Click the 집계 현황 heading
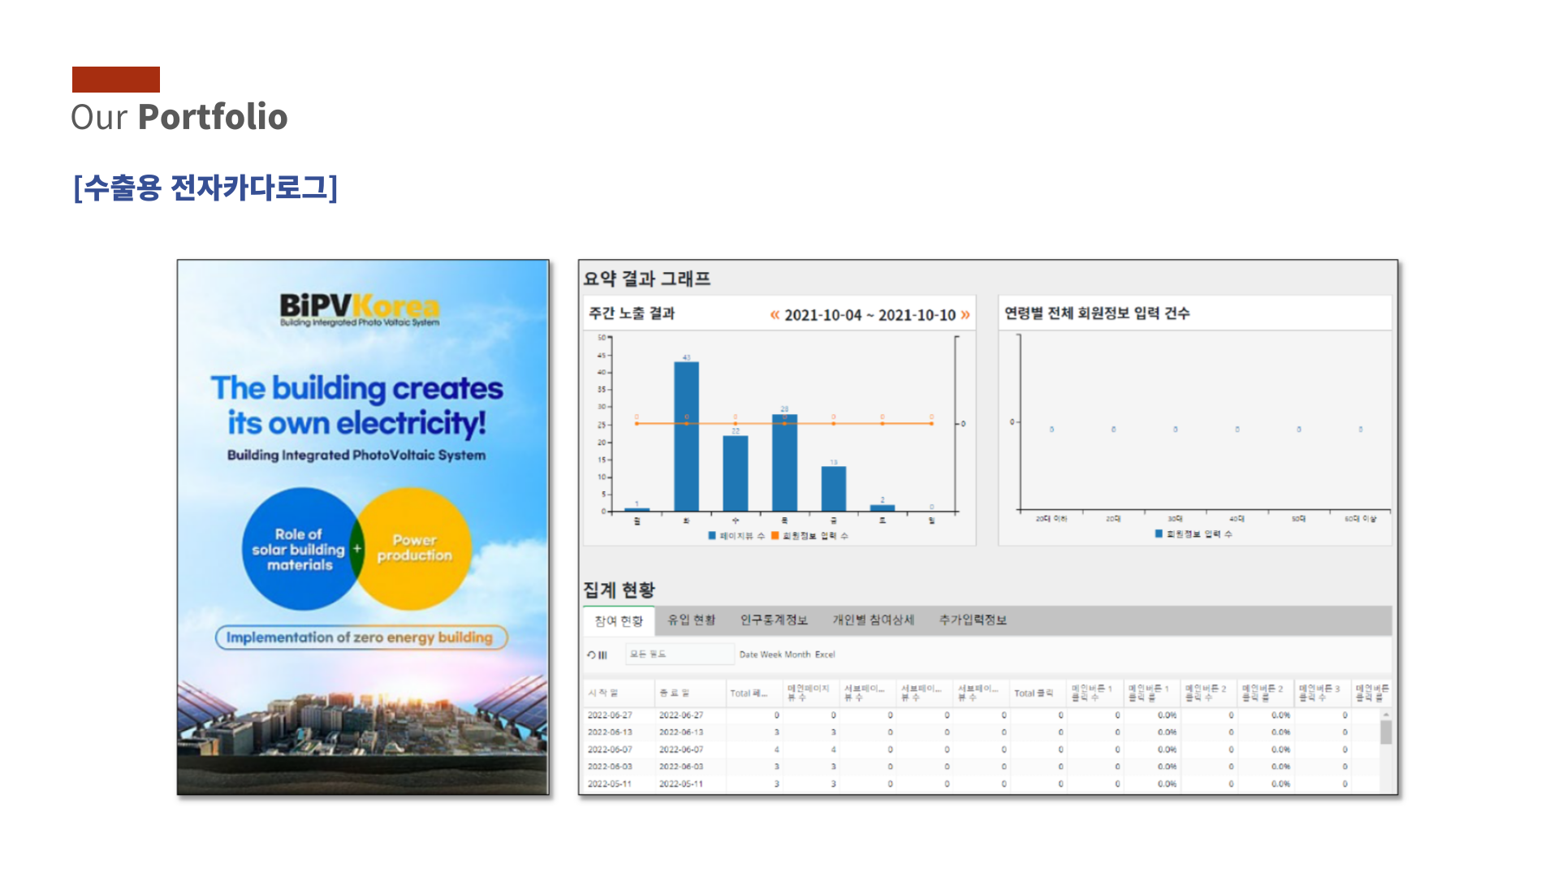1559x877 pixels. [x=619, y=590]
